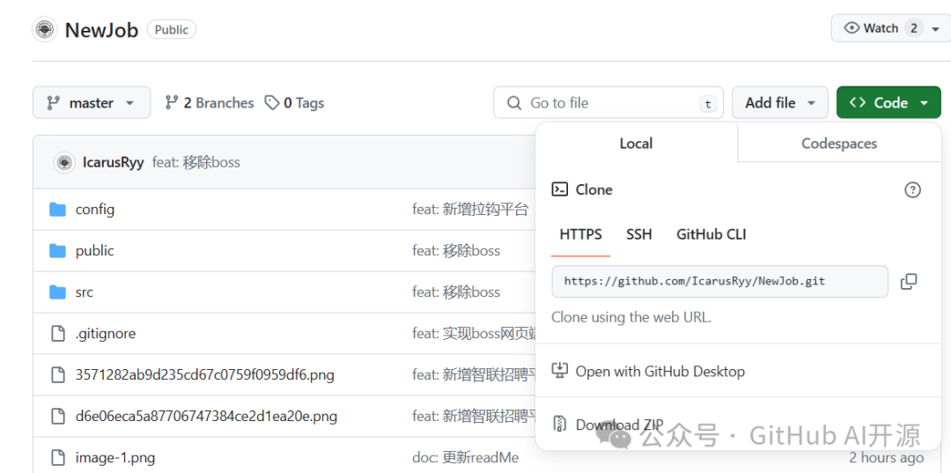Switch to the Local tab
951x473 pixels.
(x=637, y=143)
